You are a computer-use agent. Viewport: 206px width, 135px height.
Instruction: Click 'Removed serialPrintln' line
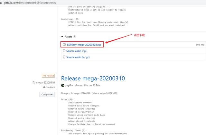pos(81,112)
